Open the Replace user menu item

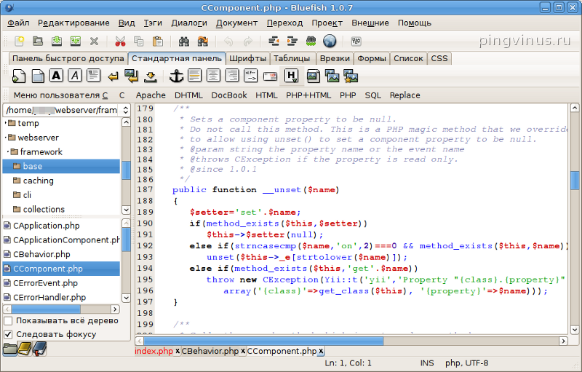tap(404, 95)
